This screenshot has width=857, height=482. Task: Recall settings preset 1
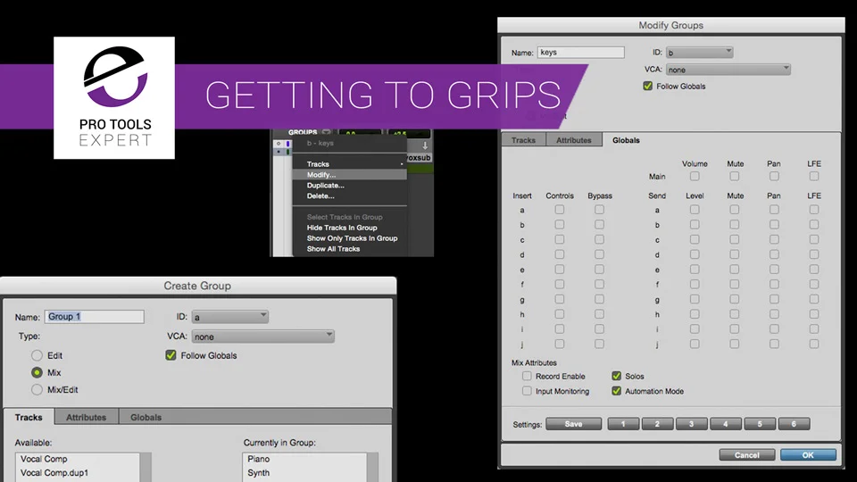tap(623, 423)
